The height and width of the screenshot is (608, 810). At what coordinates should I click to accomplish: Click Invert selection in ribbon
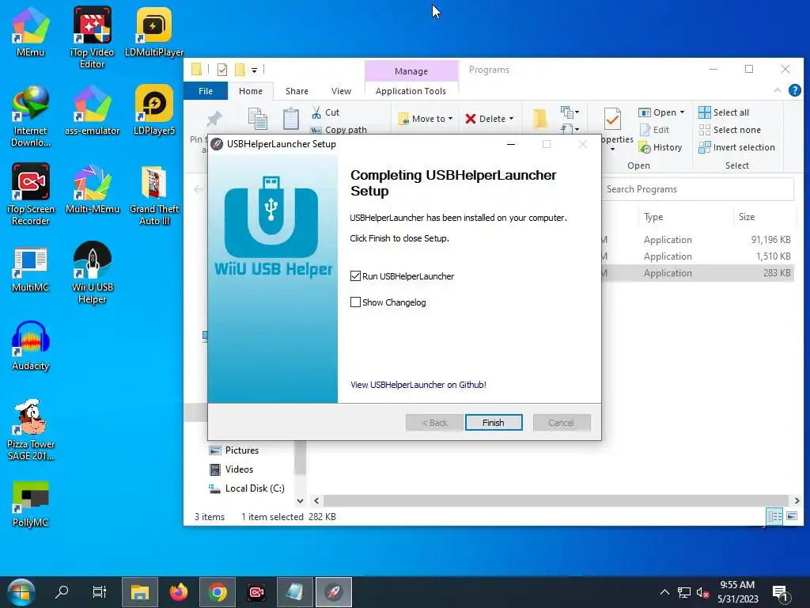736,147
